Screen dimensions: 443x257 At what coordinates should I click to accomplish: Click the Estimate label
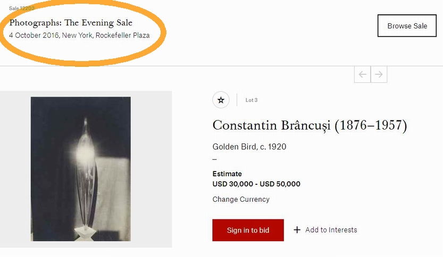click(x=227, y=174)
